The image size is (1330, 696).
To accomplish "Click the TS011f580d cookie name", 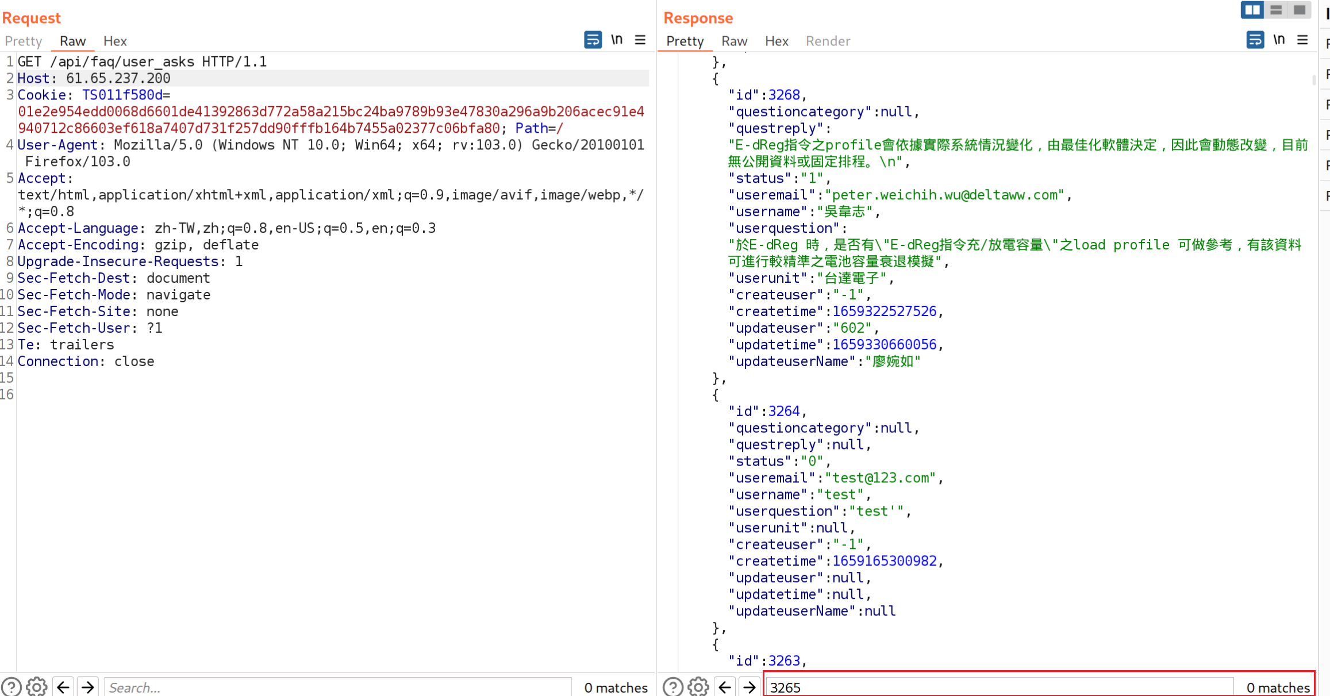I will point(122,95).
